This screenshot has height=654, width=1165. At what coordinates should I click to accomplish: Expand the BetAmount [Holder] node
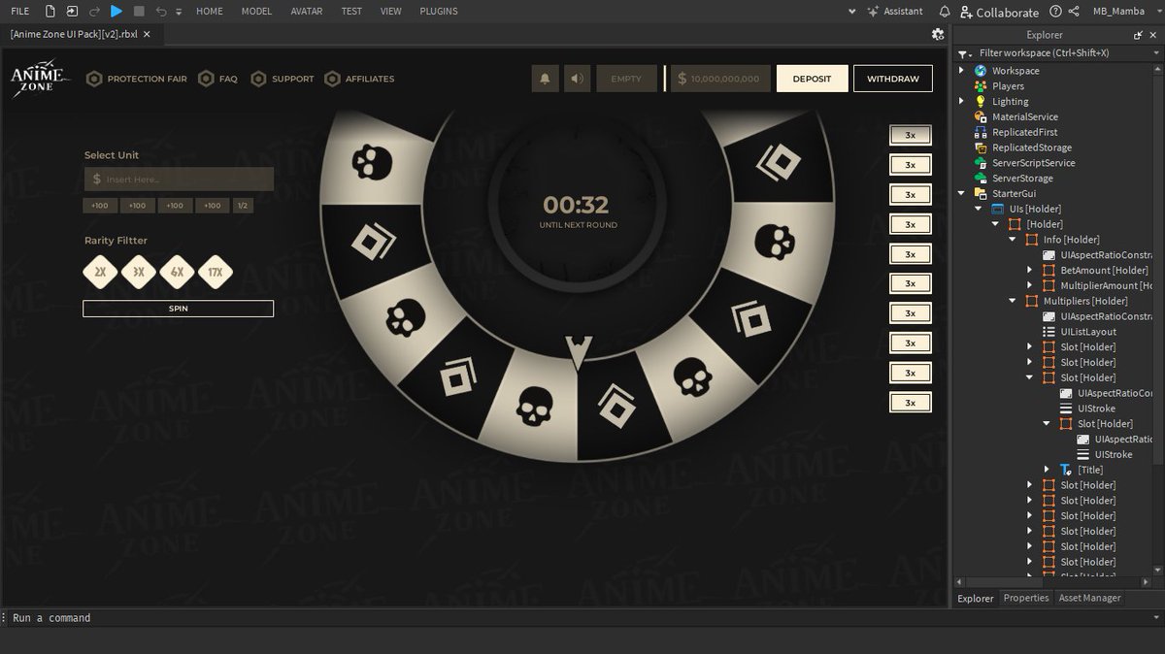(x=1030, y=270)
